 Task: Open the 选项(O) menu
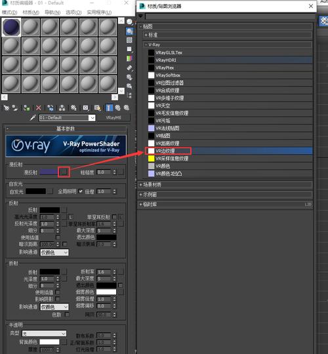[73, 12]
